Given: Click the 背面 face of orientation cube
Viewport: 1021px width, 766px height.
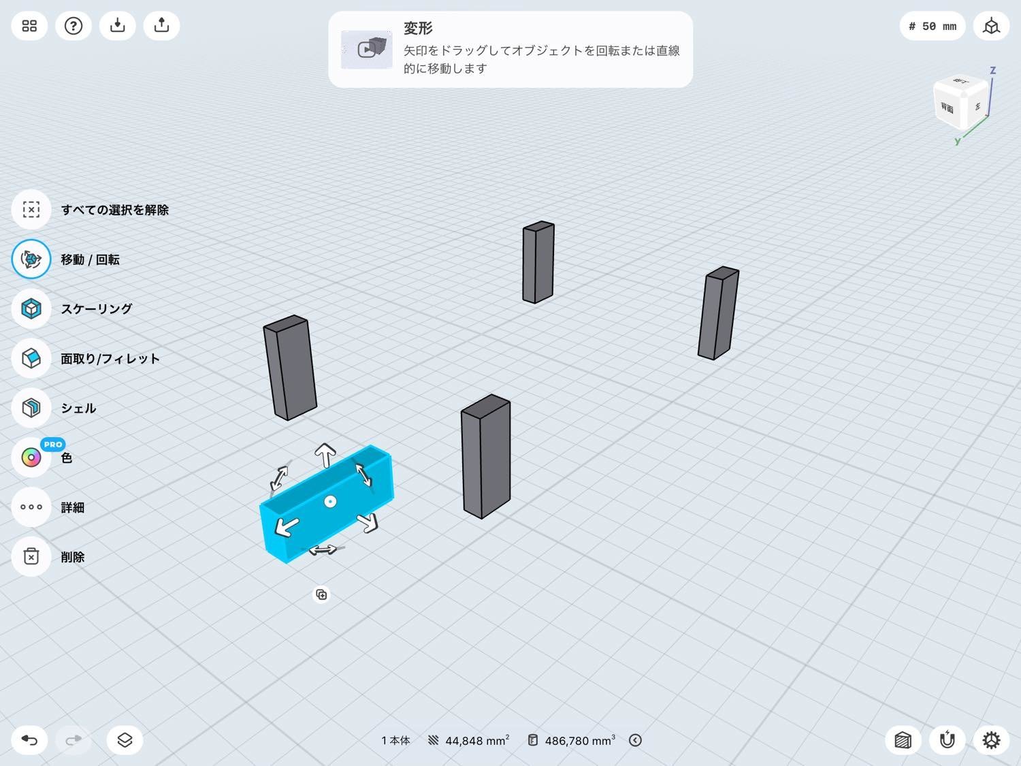Looking at the screenshot, I should (x=947, y=108).
